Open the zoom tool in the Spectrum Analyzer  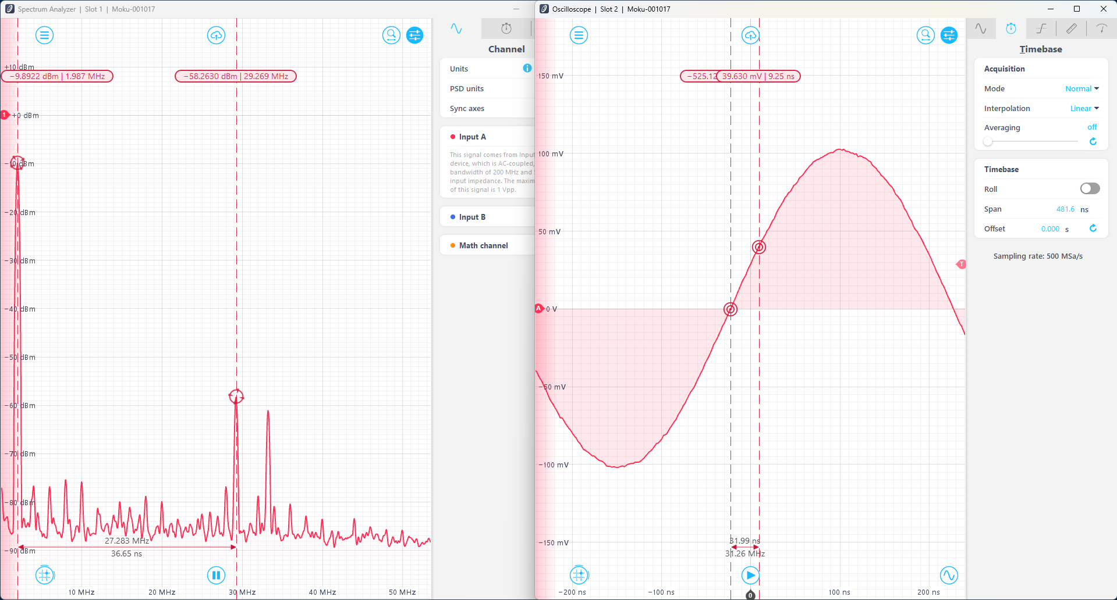coord(391,35)
